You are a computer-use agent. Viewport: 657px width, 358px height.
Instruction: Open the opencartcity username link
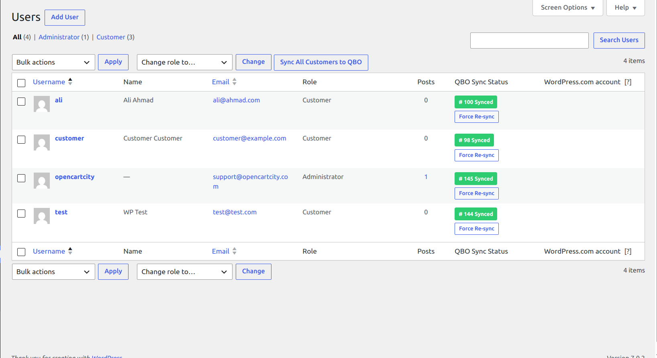pyautogui.click(x=75, y=177)
